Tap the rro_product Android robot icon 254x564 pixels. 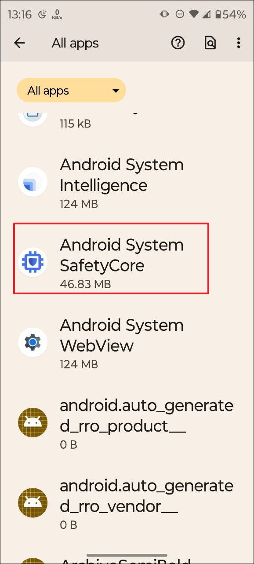pyautogui.click(x=33, y=422)
